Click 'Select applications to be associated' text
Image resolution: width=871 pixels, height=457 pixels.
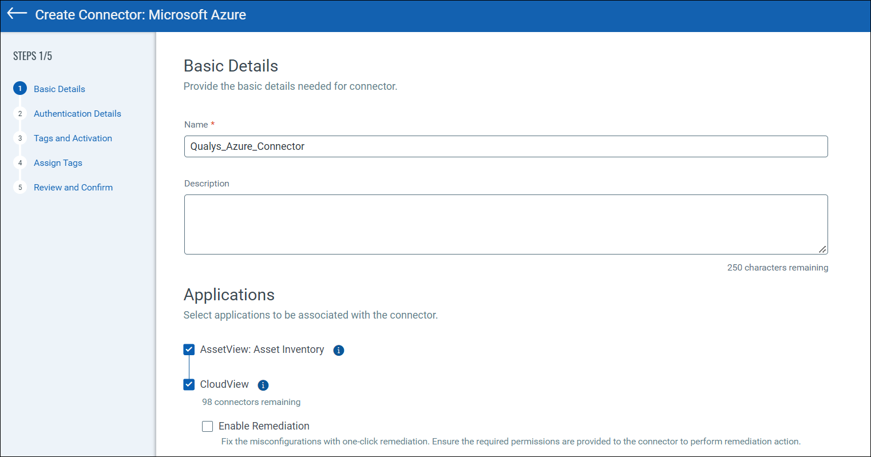pyautogui.click(x=311, y=315)
